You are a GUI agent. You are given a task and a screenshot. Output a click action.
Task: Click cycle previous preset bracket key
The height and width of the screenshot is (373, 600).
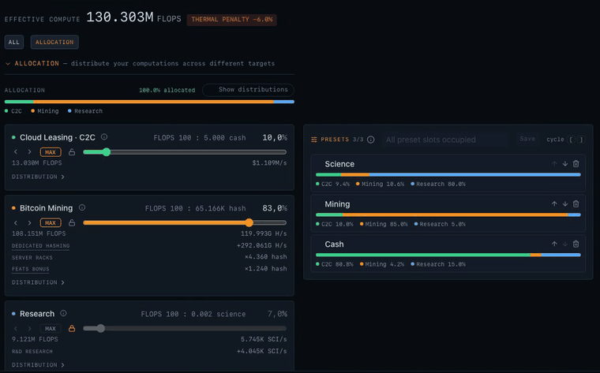coord(571,140)
